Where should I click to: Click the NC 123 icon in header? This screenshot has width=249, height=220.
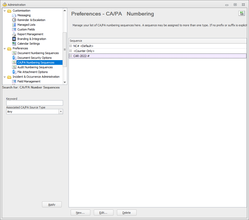(242, 13)
